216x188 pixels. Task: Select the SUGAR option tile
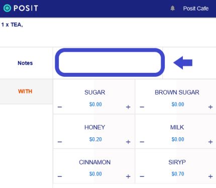tap(94, 97)
